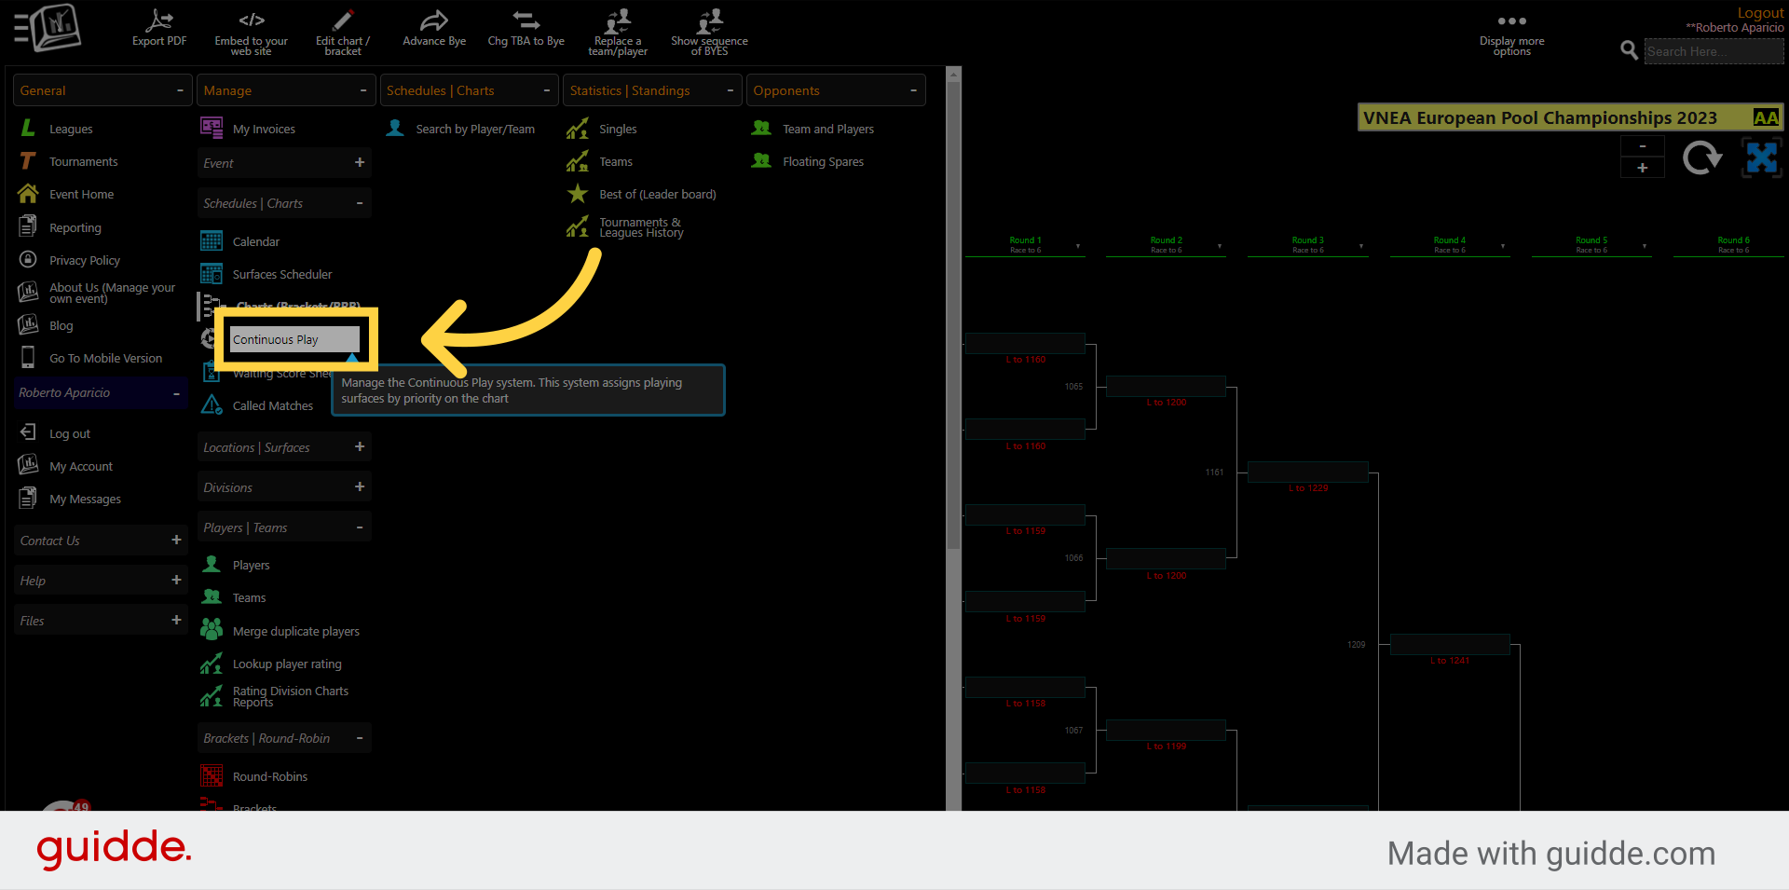1789x890 pixels.
Task: Click the Search Here input field
Action: (x=1713, y=51)
